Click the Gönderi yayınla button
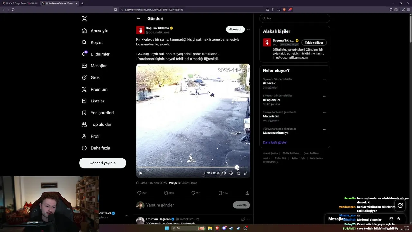Image resolution: width=412 pixels, height=232 pixels. pos(102,163)
